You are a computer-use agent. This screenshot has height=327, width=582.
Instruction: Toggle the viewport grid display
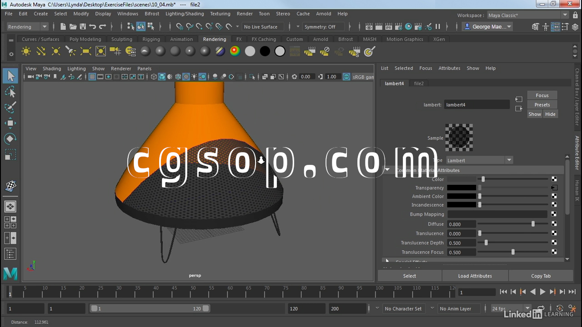click(92, 77)
